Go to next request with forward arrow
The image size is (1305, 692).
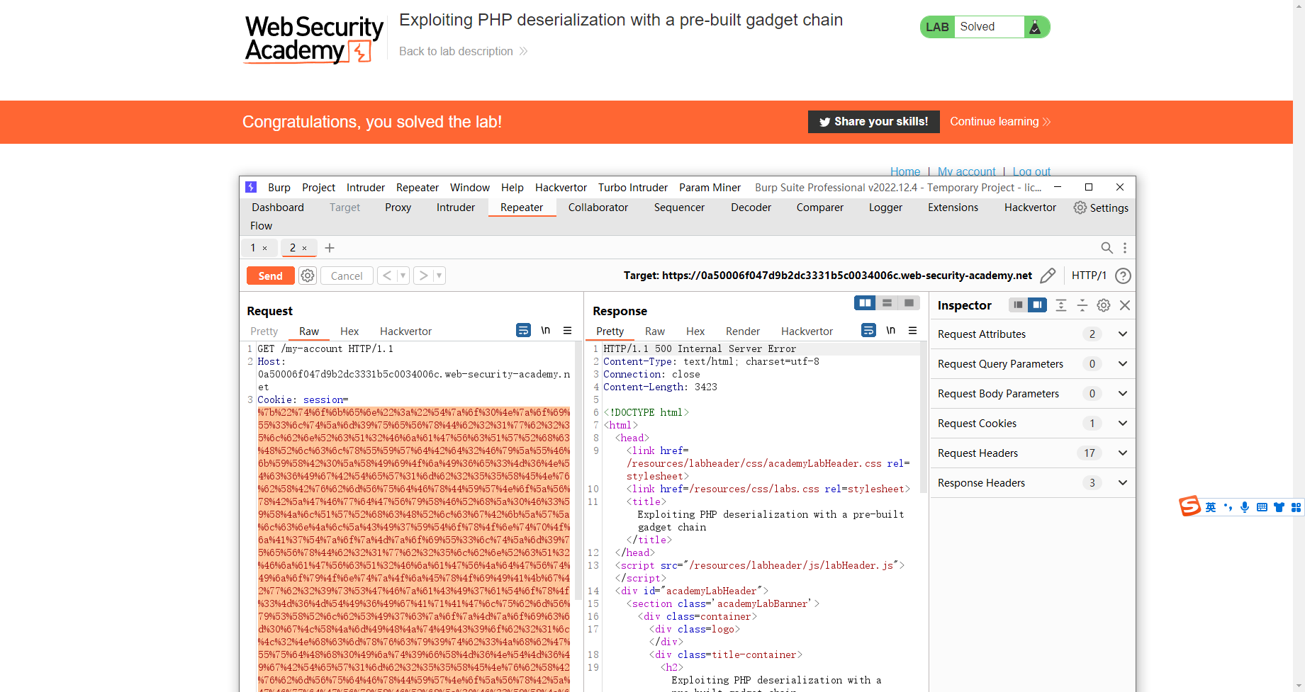(423, 276)
